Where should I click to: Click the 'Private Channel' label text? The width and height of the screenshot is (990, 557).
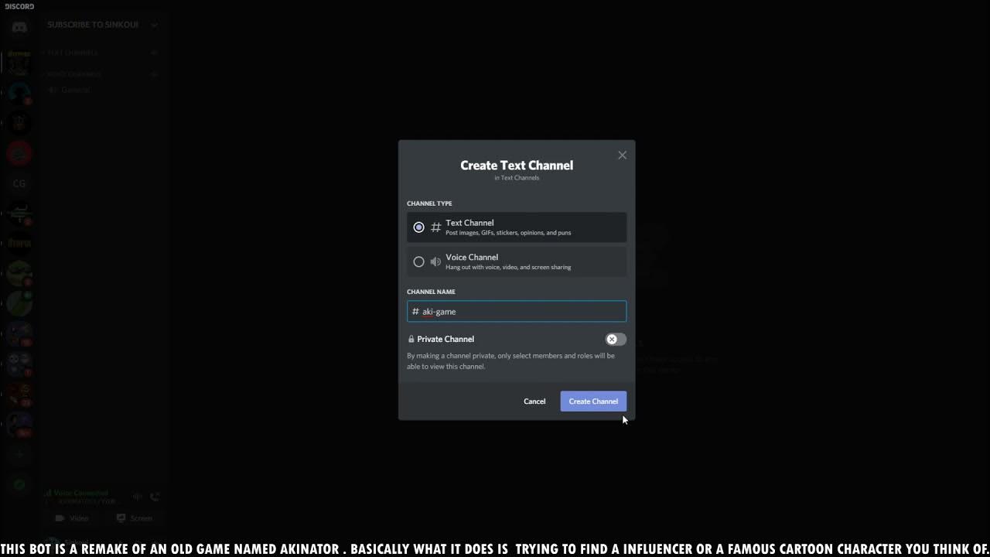[x=445, y=339]
